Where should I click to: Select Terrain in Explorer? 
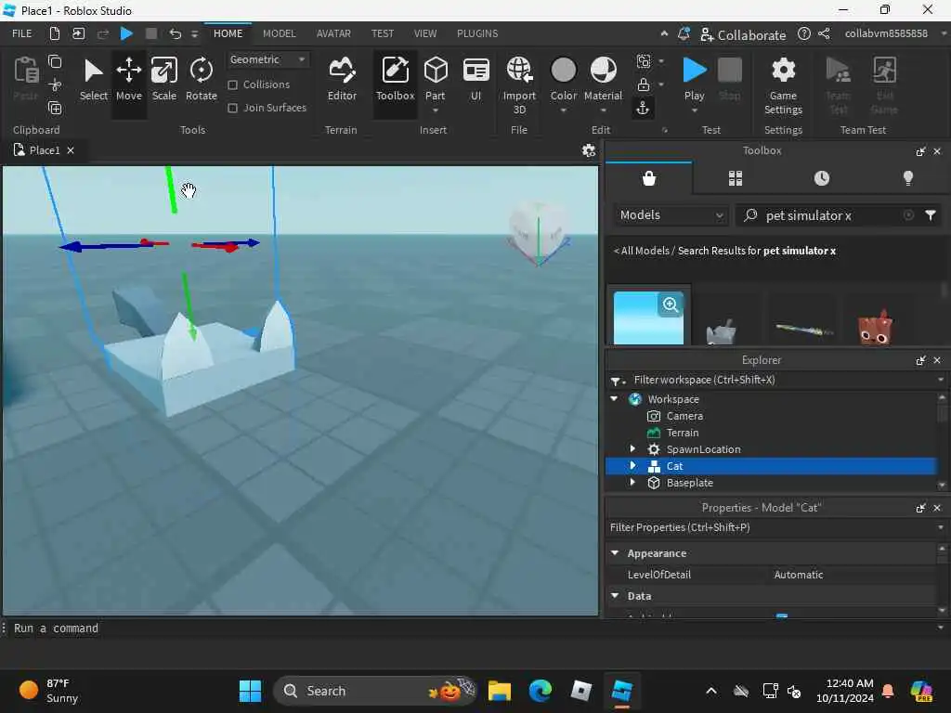(683, 433)
